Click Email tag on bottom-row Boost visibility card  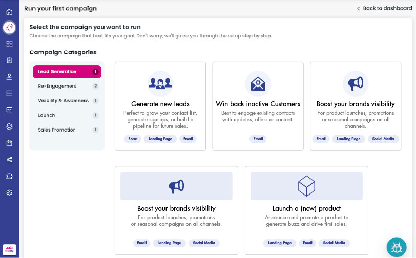[142, 243]
